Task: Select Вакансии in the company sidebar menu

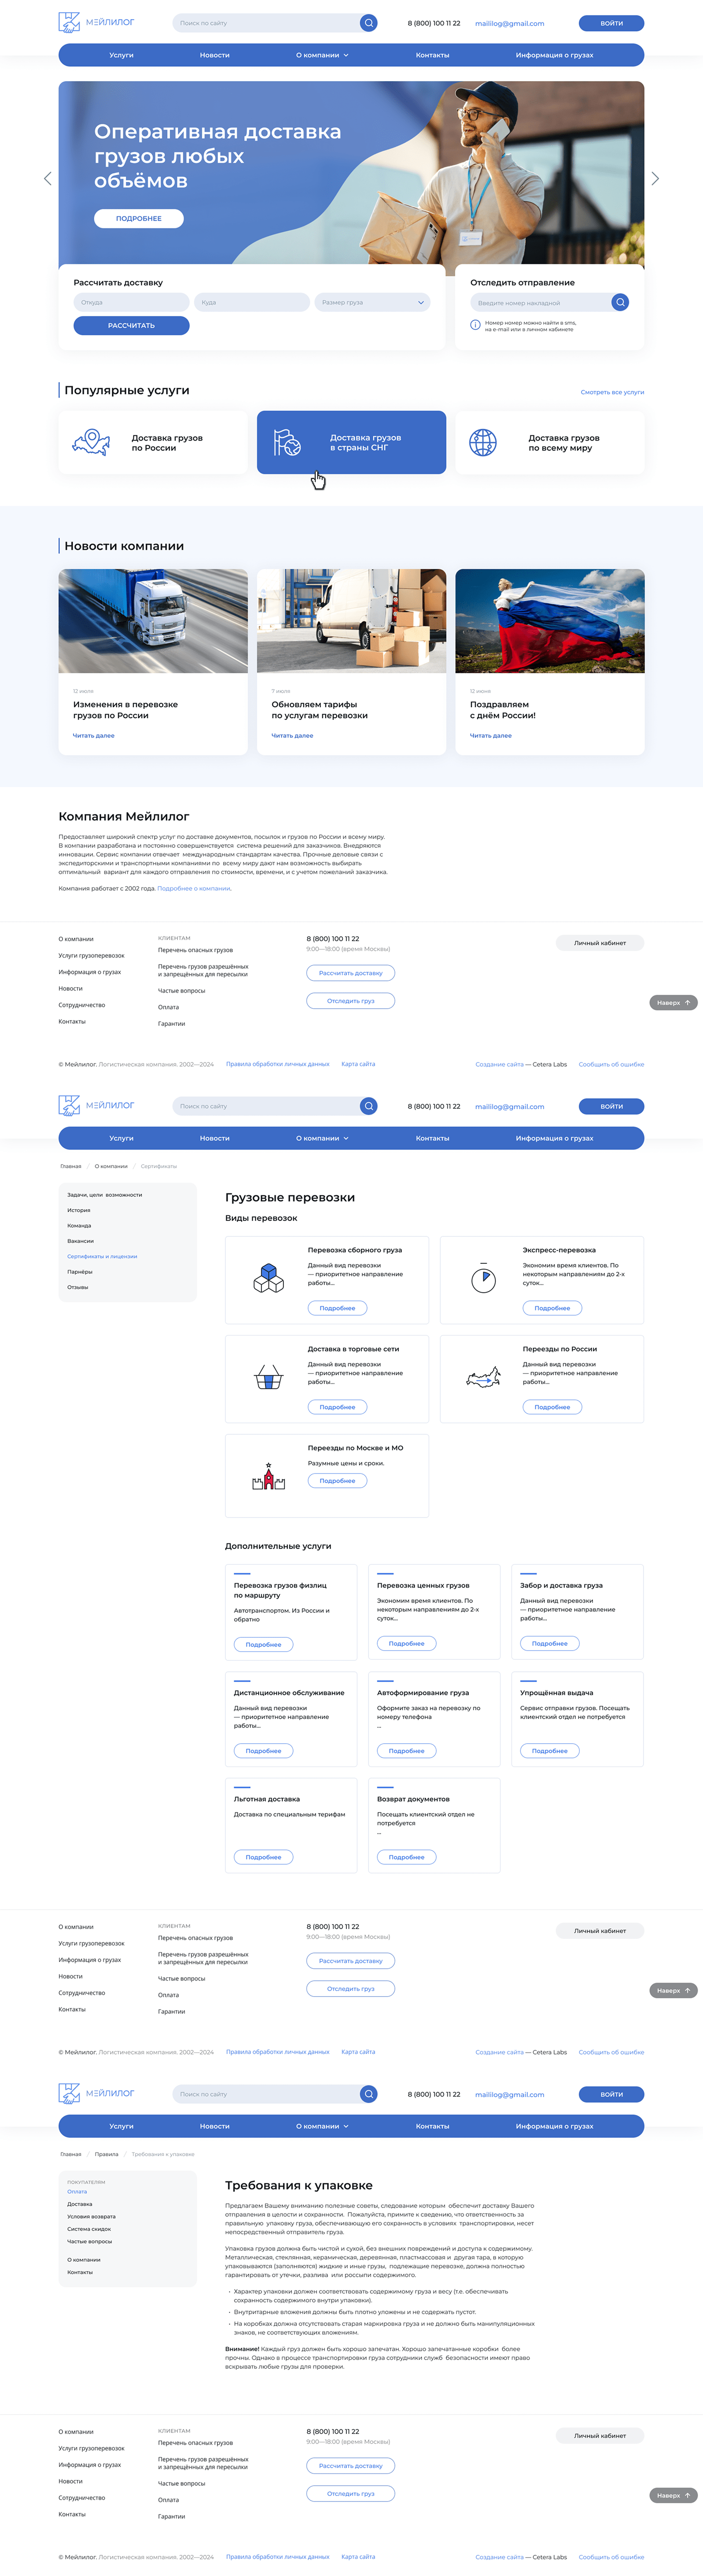Action: pyautogui.click(x=80, y=1241)
